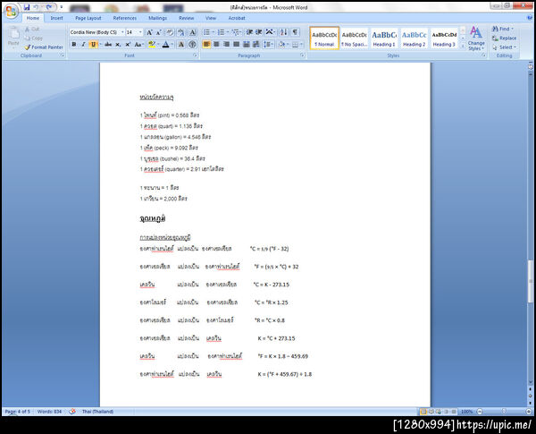Apply numbered list
This screenshot has height=434, width=536.
point(221,32)
